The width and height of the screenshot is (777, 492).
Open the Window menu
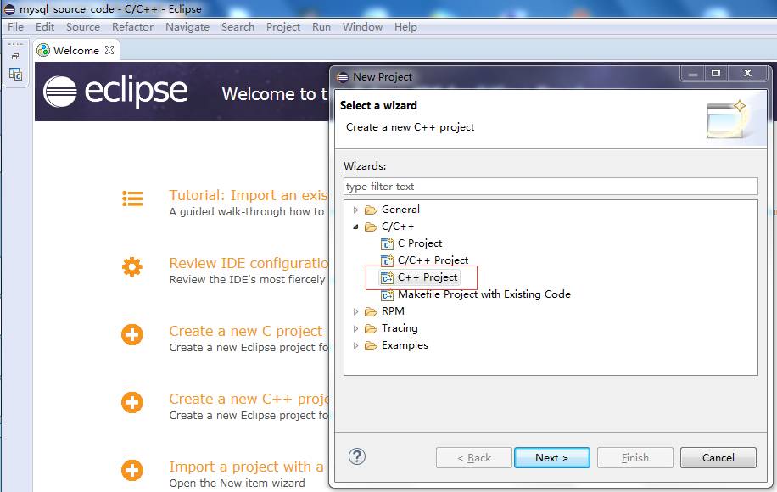(362, 27)
